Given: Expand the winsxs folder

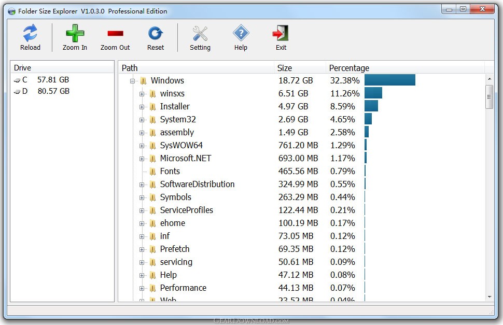Looking at the screenshot, I should (x=143, y=93).
